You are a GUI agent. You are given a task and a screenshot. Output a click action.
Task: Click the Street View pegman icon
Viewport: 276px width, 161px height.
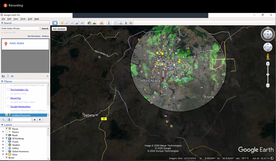point(268,57)
